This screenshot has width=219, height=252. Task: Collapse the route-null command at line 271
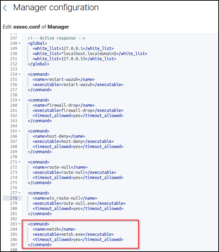19,162
